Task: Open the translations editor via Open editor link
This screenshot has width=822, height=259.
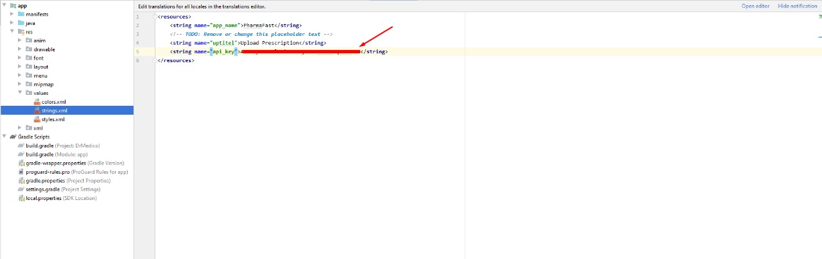Action: click(755, 6)
